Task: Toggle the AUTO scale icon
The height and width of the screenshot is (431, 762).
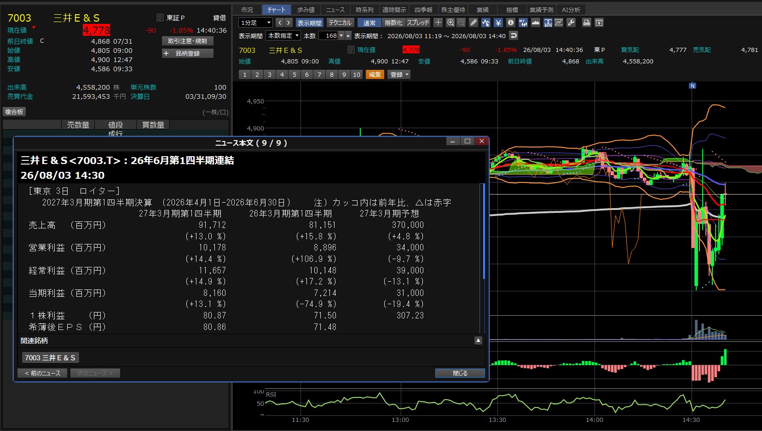Action: pos(548,23)
